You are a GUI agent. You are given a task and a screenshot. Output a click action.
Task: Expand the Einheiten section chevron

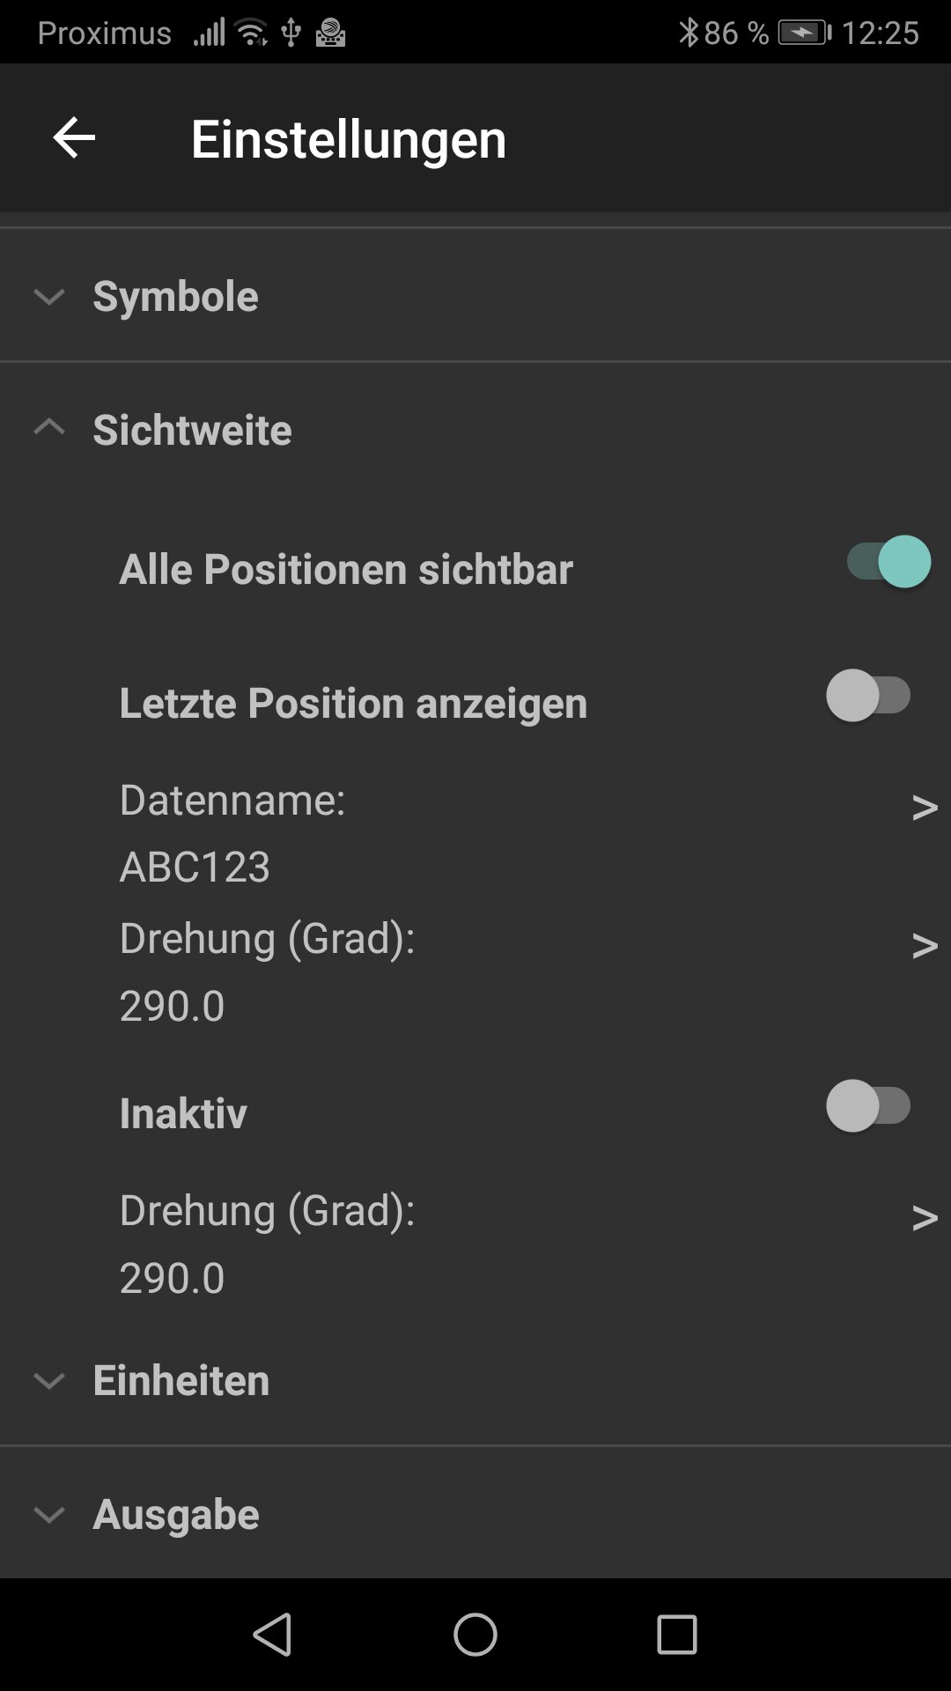49,1380
